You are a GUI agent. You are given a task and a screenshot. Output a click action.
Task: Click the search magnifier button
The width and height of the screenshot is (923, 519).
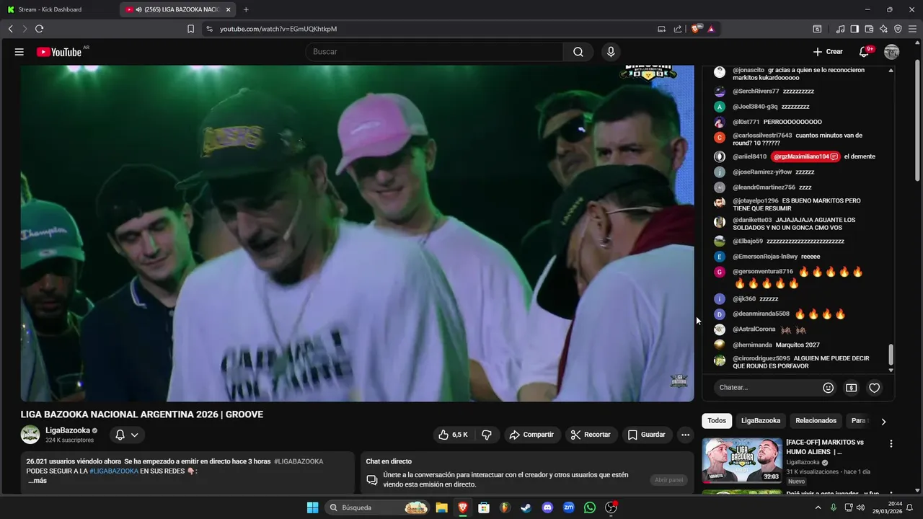pyautogui.click(x=578, y=52)
